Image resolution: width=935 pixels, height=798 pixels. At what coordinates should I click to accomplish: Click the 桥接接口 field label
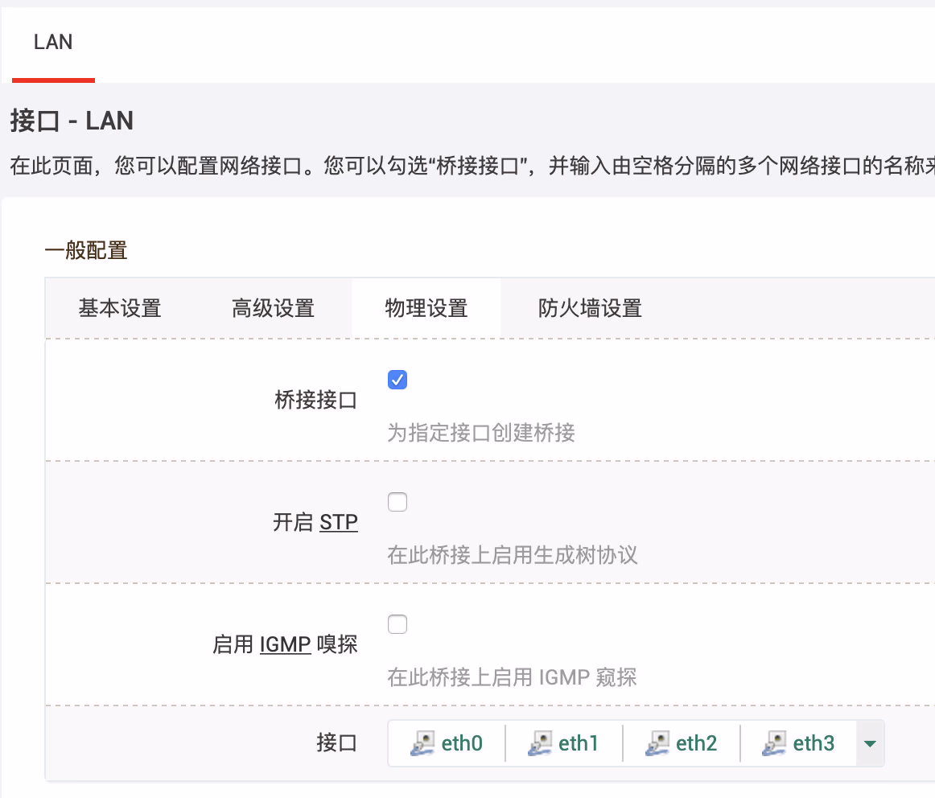coord(316,400)
